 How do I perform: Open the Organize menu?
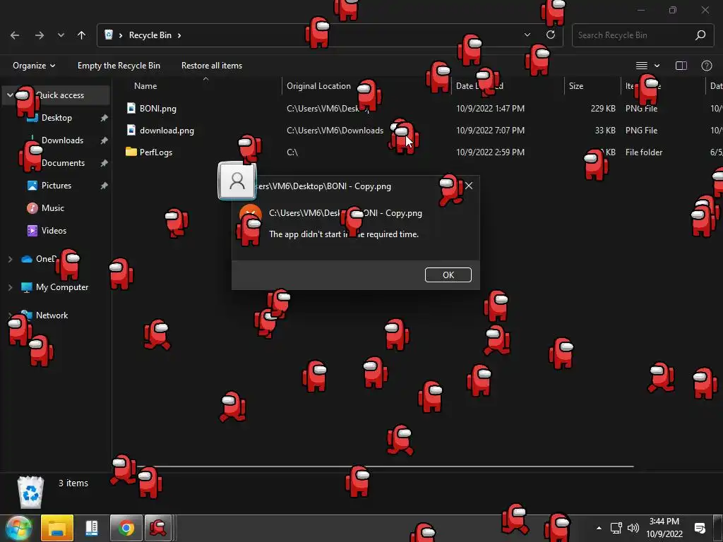(x=34, y=66)
